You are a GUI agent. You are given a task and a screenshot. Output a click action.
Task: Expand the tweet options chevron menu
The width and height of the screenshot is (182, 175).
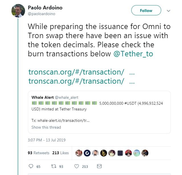point(168,11)
